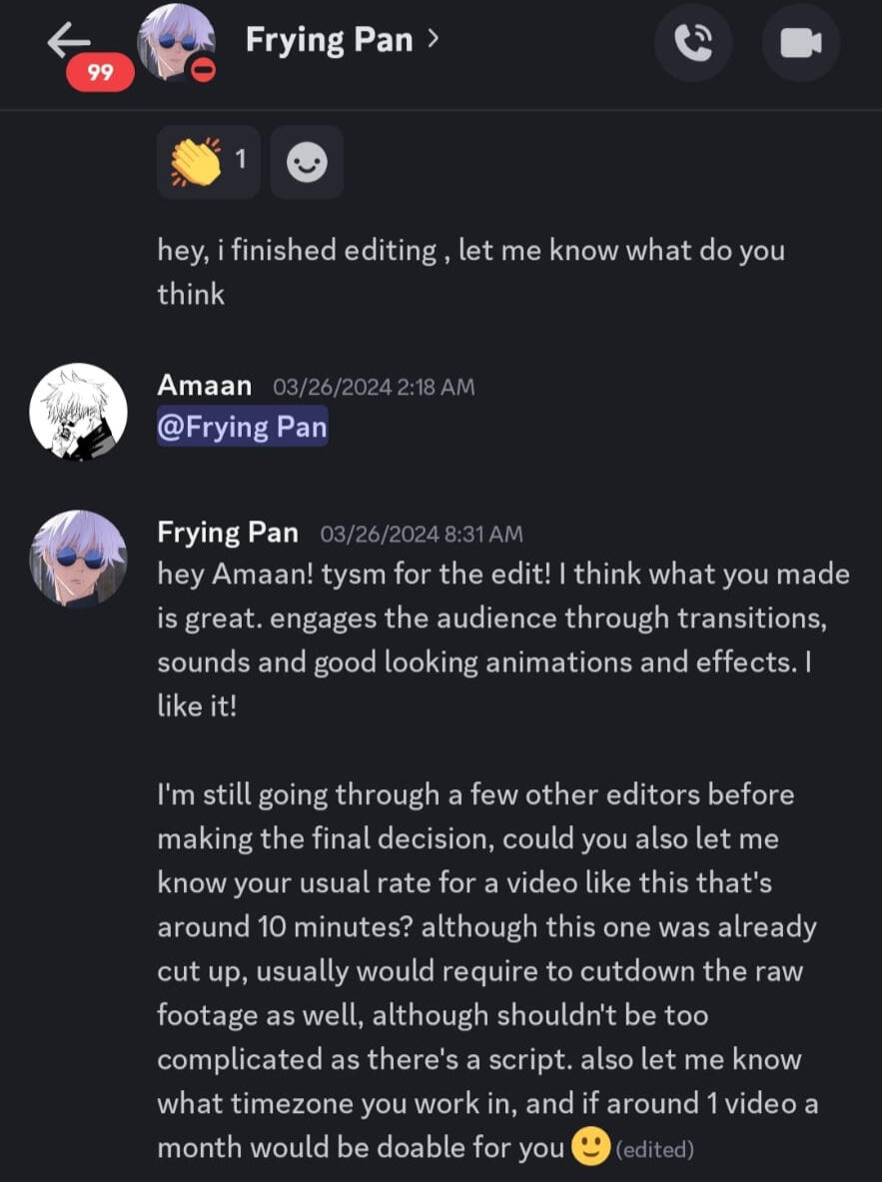This screenshot has width=882, height=1182.
Task: Open Amaan's white-haired avatar
Action: point(78,412)
